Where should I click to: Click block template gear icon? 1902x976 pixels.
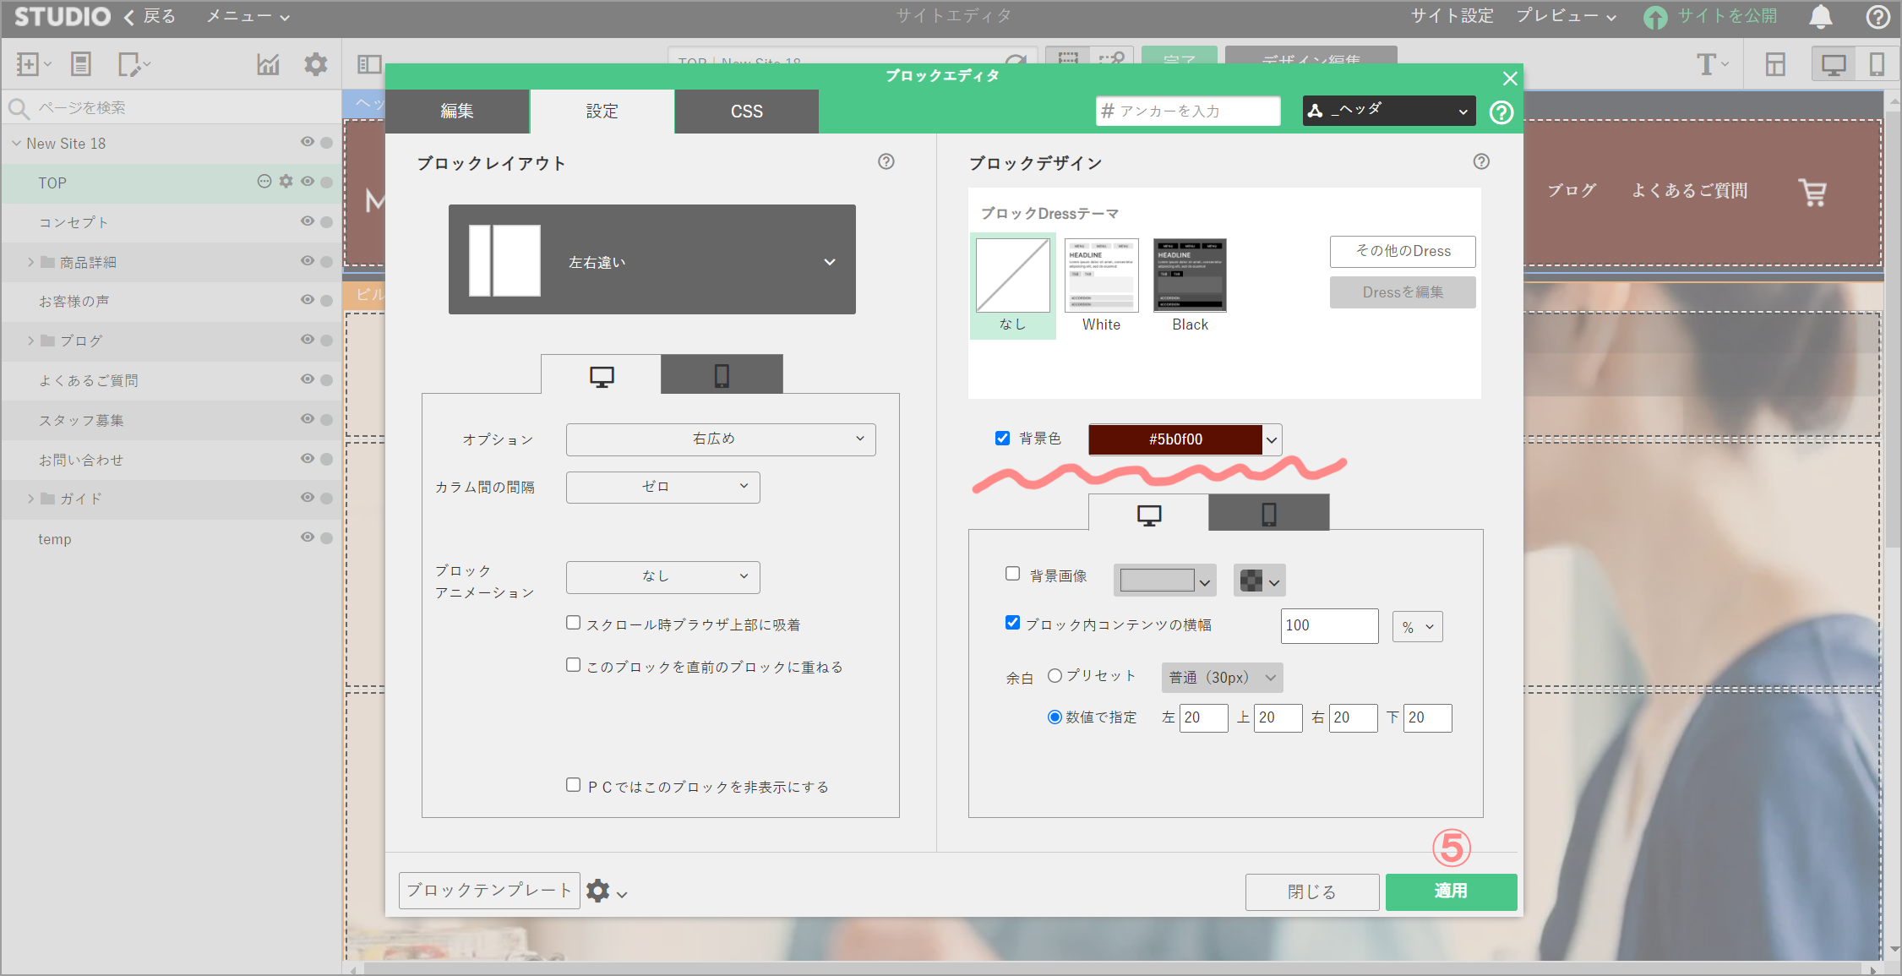click(x=598, y=891)
